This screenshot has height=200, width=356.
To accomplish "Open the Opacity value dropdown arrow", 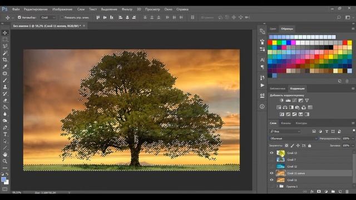I will pyautogui.click(x=353, y=138).
